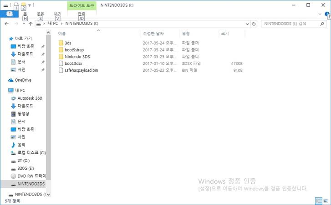The height and width of the screenshot is (205, 331).
Task: Sort by 유형 column header
Action: click(186, 34)
